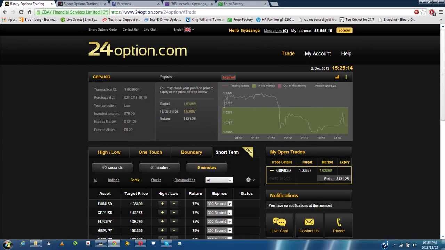This screenshot has height=250, width=445.
Task: Select the 5 minutes expiry option
Action: (x=207, y=167)
